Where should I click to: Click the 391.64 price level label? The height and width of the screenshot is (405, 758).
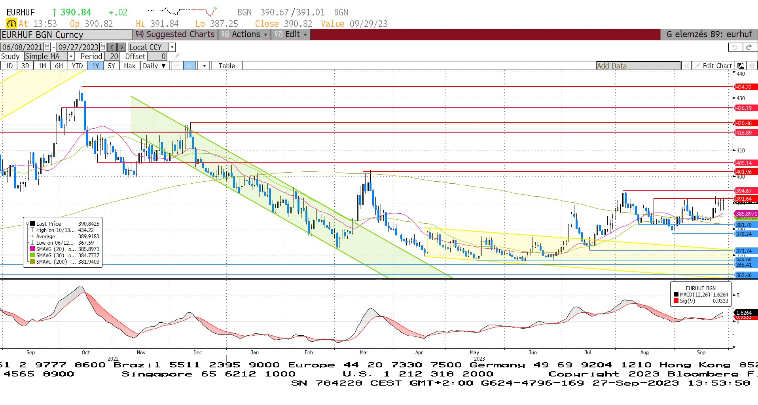(746, 199)
